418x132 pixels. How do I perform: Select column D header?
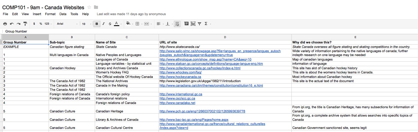pos(225,37)
